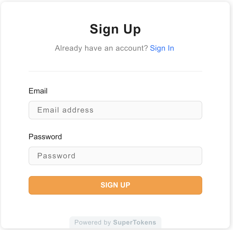Switch to the existing account Sign In page
The image size is (233, 230).
pyautogui.click(x=162, y=48)
